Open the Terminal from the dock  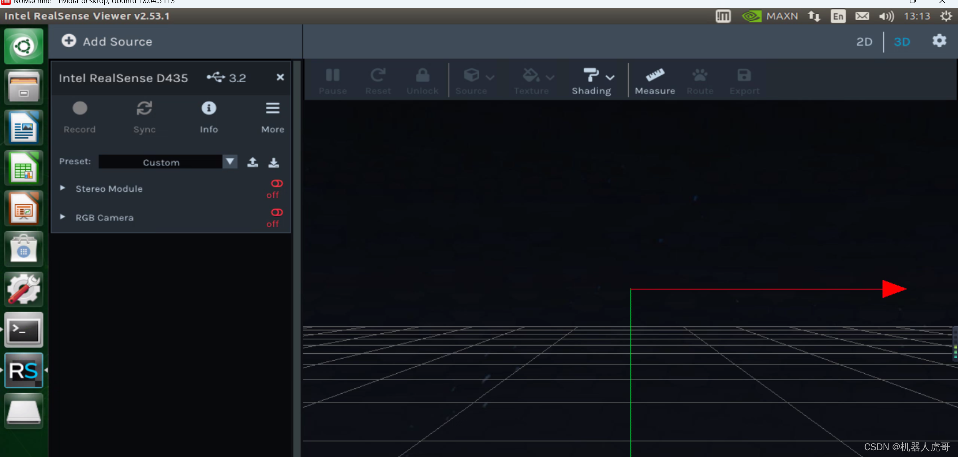[x=24, y=330]
